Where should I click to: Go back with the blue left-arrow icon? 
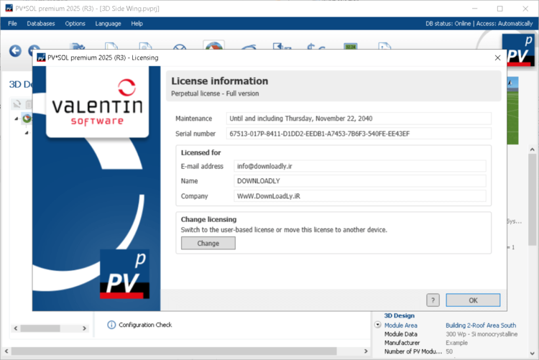click(15, 51)
